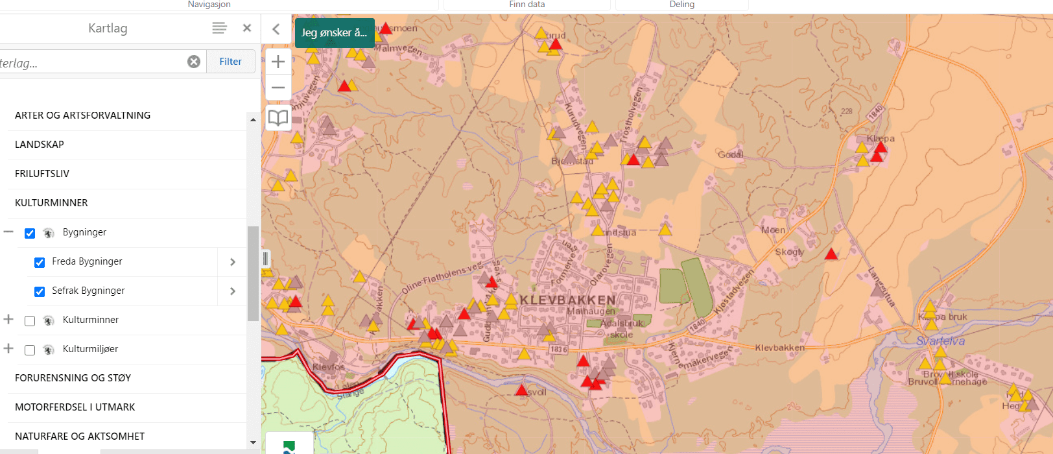Disable the Freda Bygninger layer
This screenshot has height=454, width=1053.
(40, 262)
